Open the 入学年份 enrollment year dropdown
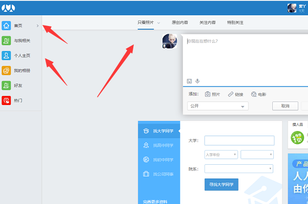 tap(221, 155)
